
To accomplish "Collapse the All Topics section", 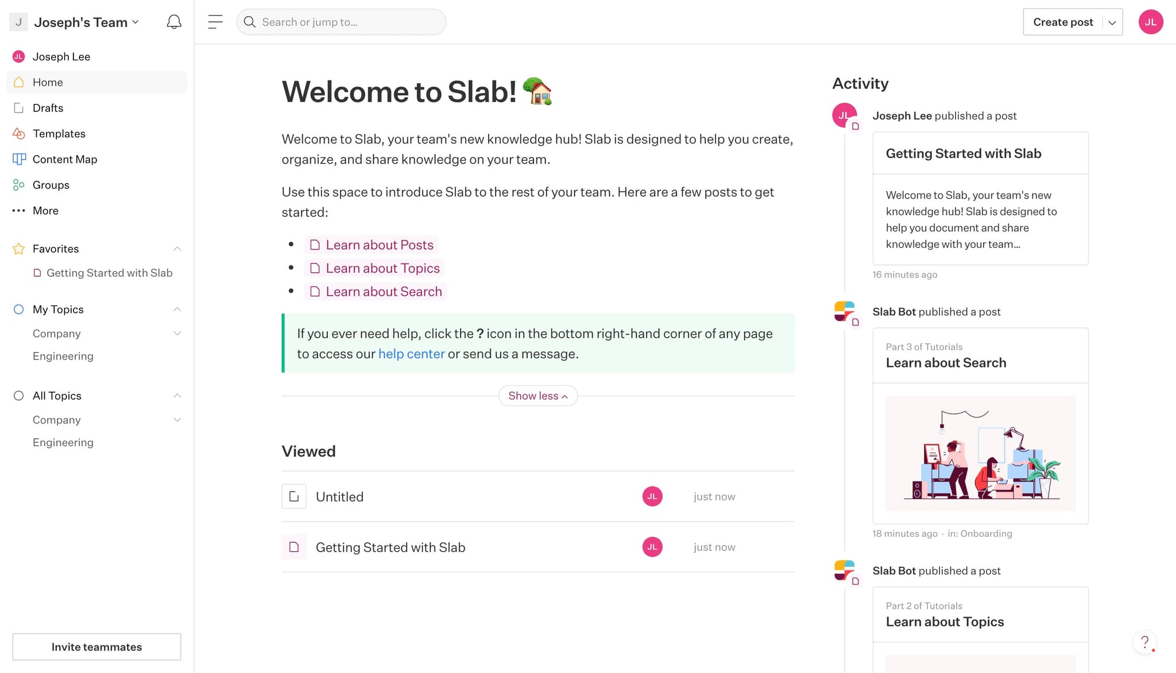I will [x=177, y=396].
